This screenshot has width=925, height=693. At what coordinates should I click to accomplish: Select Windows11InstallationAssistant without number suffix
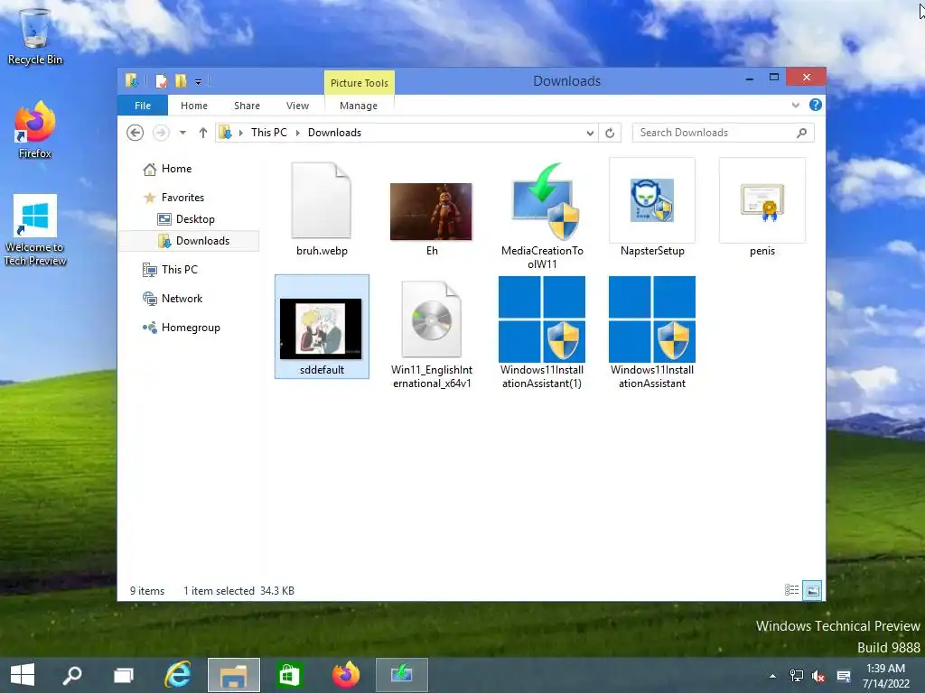tap(652, 333)
